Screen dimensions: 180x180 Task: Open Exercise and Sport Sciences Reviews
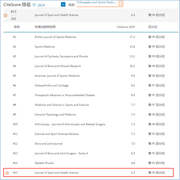click(57, 134)
